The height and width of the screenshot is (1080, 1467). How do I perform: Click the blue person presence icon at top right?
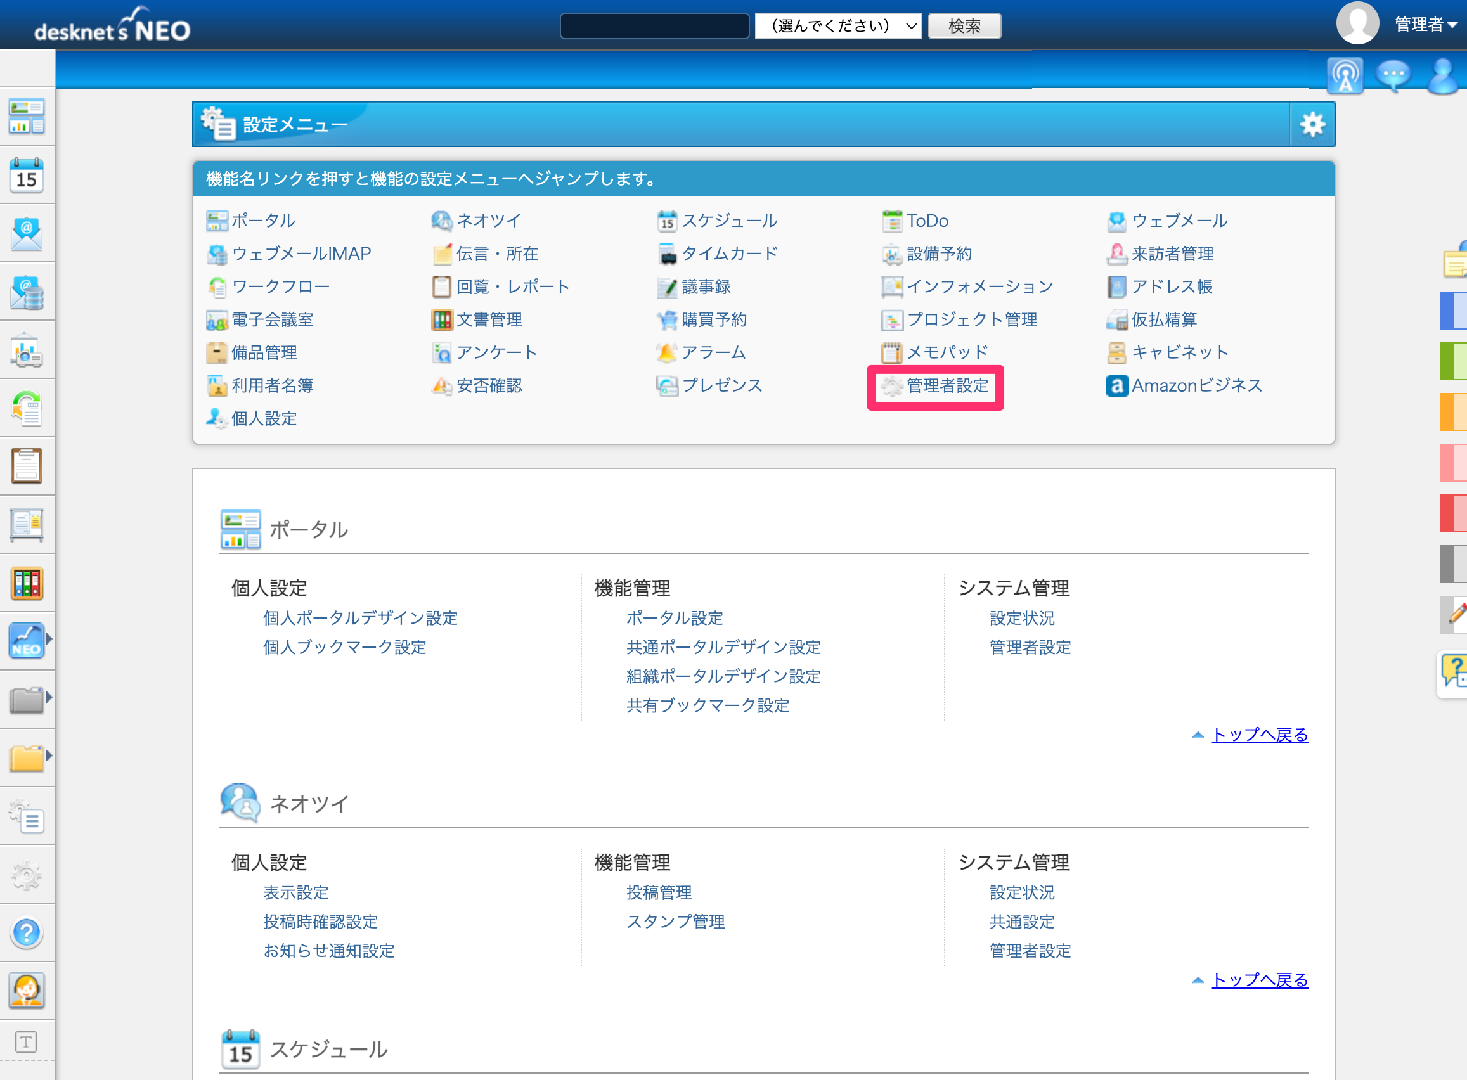pos(1445,76)
